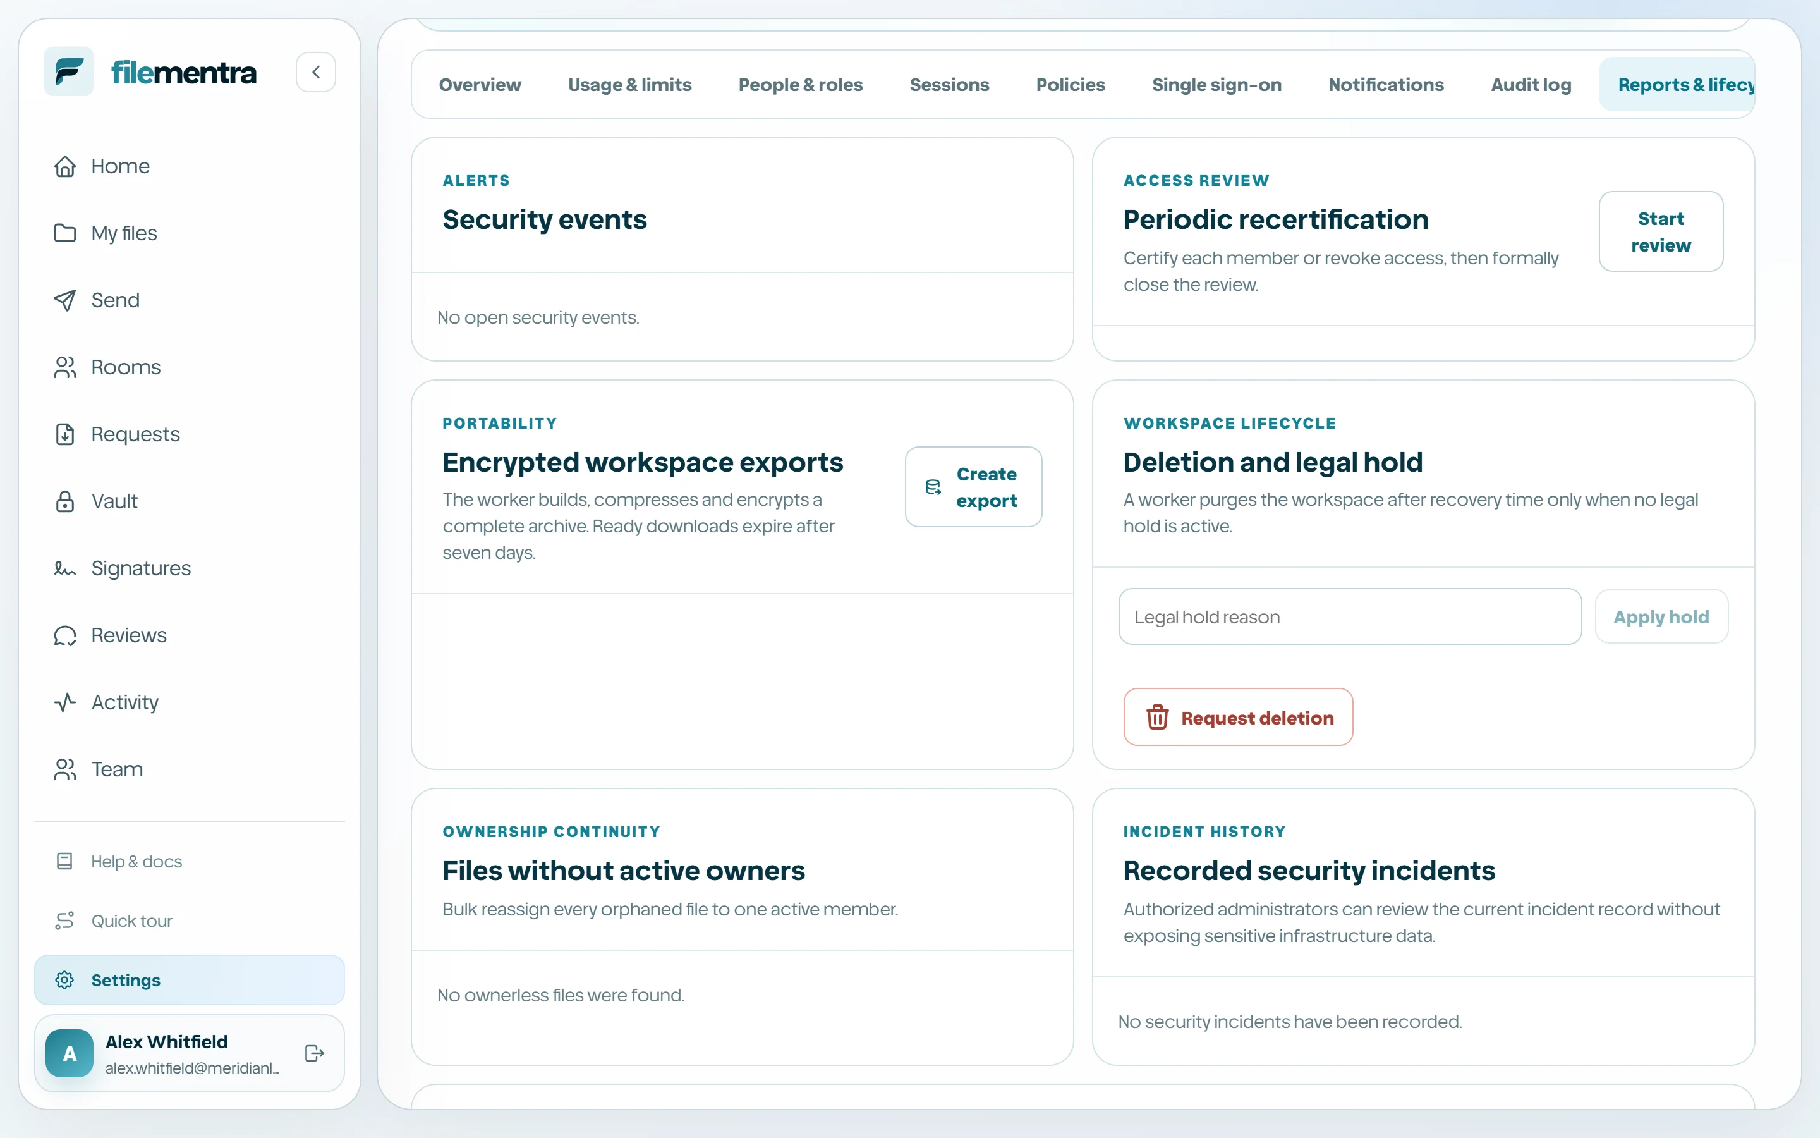This screenshot has height=1138, width=1820.
Task: Click the Team people icon
Action: tap(64, 769)
